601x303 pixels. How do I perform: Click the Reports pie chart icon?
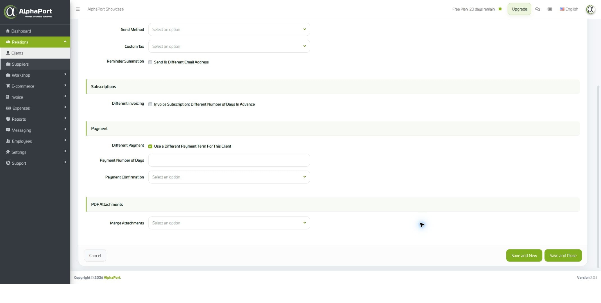coord(8,119)
